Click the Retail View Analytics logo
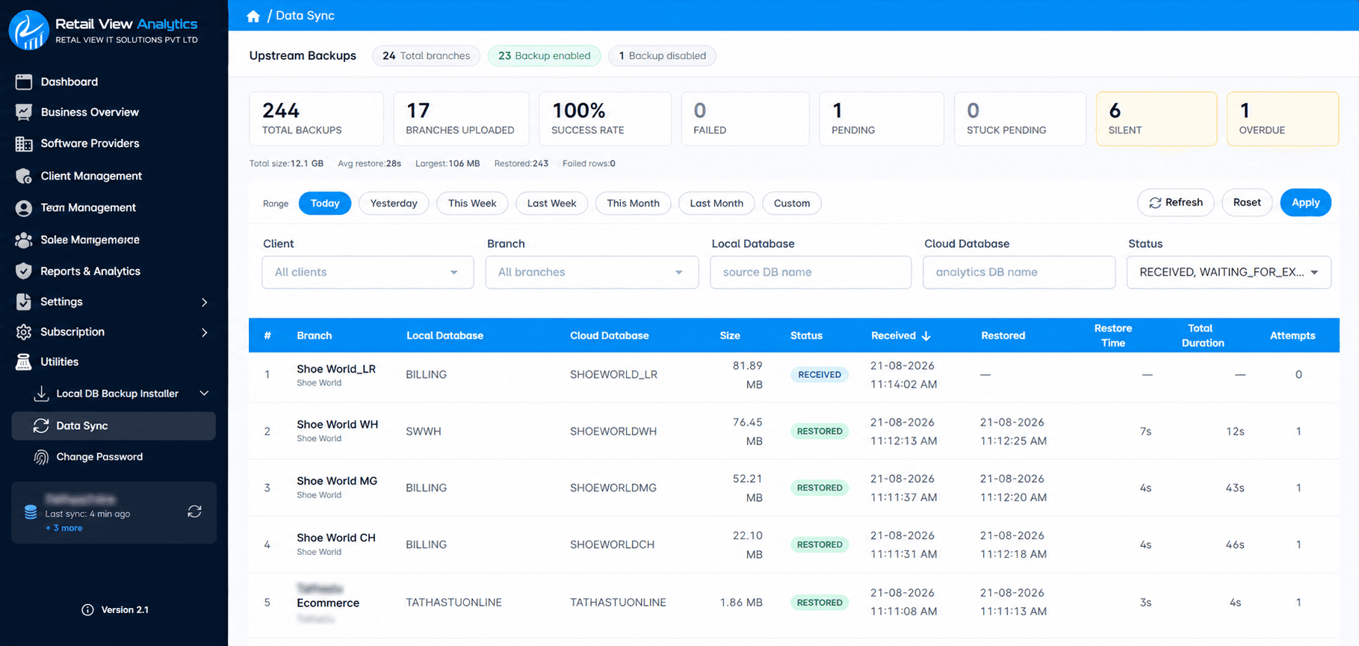Viewport: 1359px width, 646px height. pos(28,30)
